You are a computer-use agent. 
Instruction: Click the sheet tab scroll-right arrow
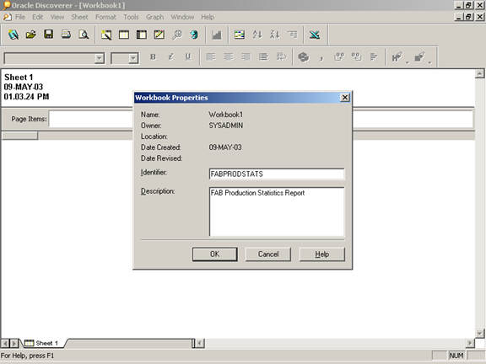(x=14, y=343)
